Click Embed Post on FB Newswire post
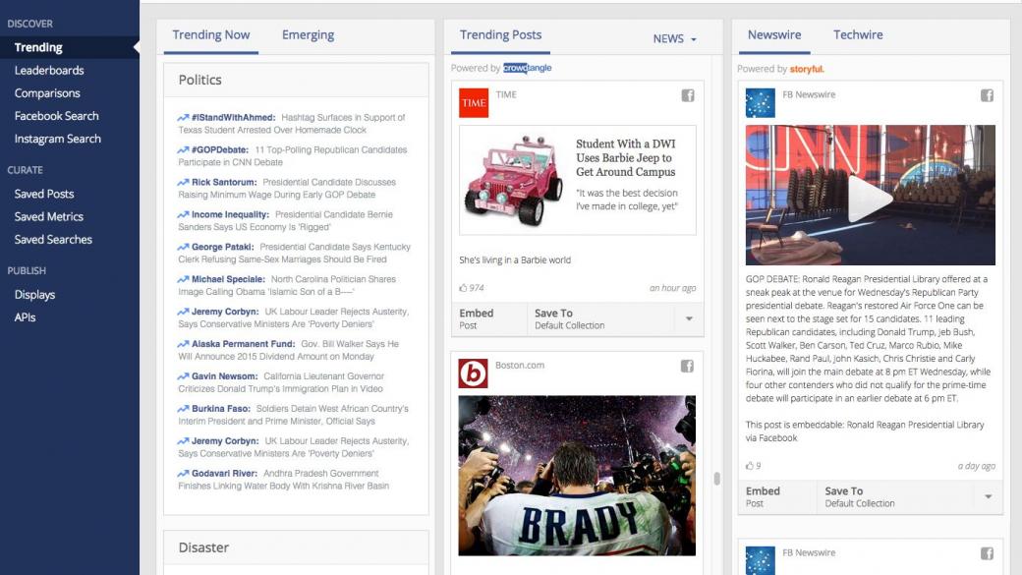Screen dimensions: 1022x575 (x=777, y=496)
